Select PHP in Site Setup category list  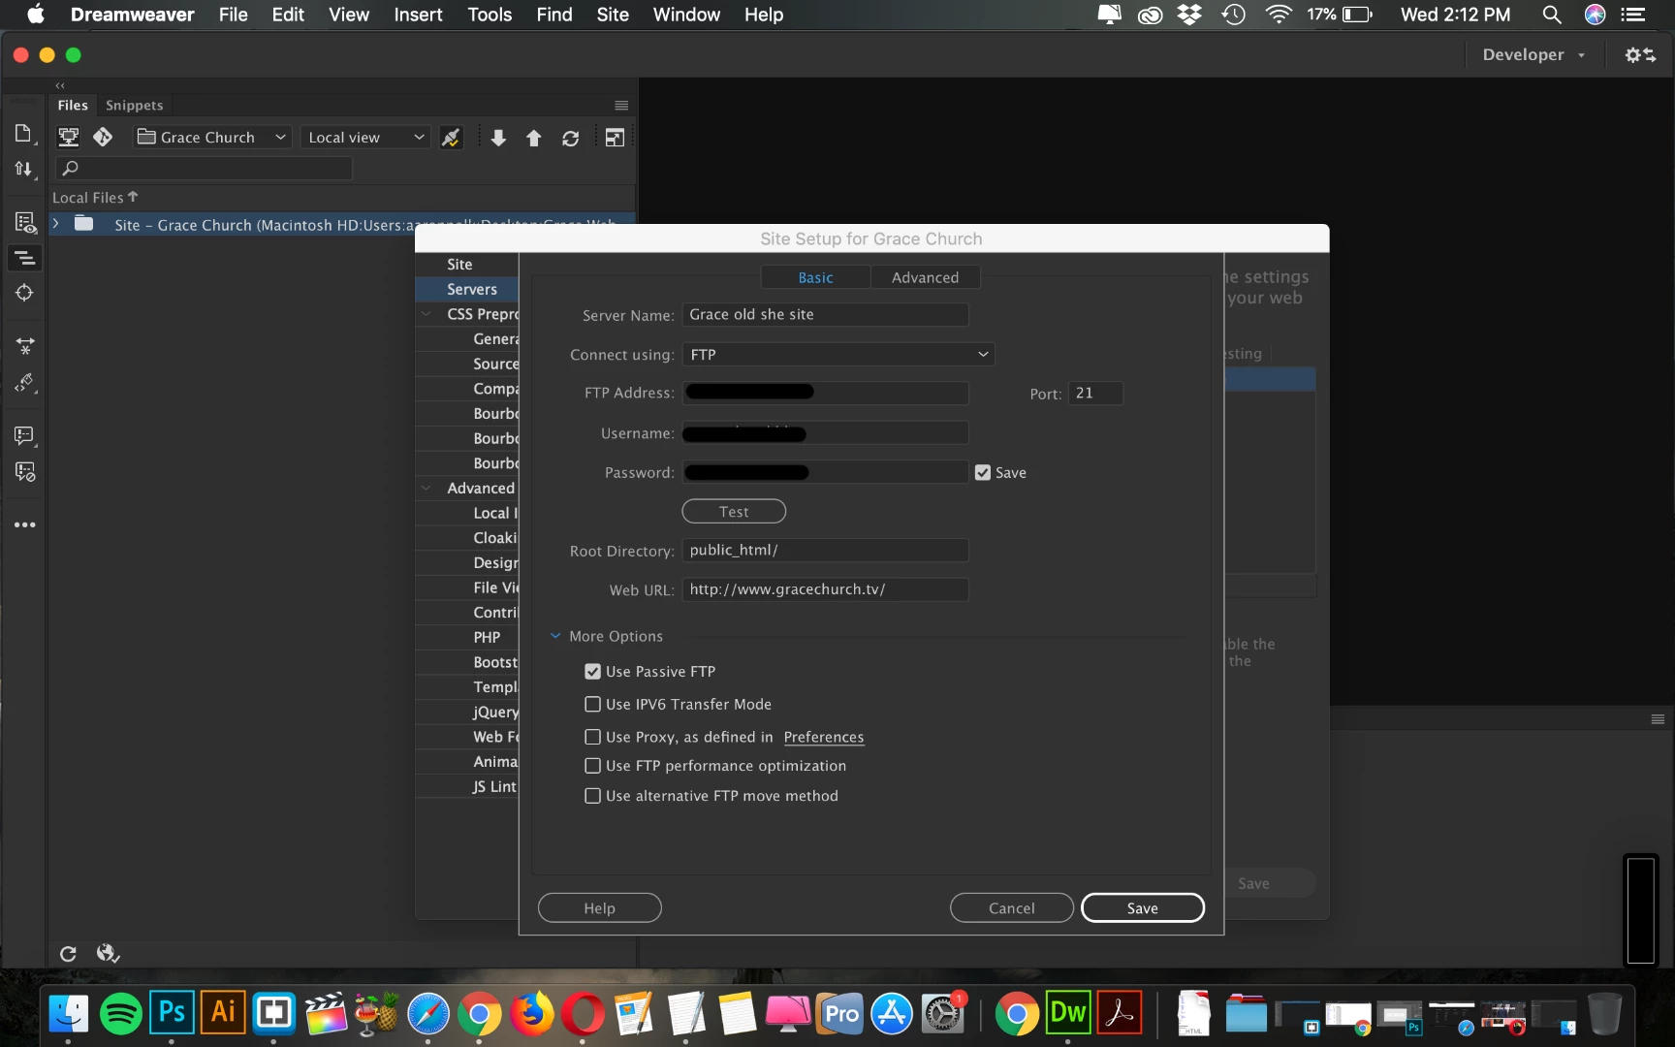coord(487,637)
